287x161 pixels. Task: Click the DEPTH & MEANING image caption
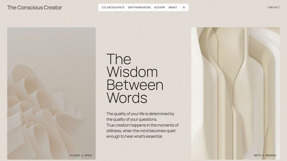[265, 155]
